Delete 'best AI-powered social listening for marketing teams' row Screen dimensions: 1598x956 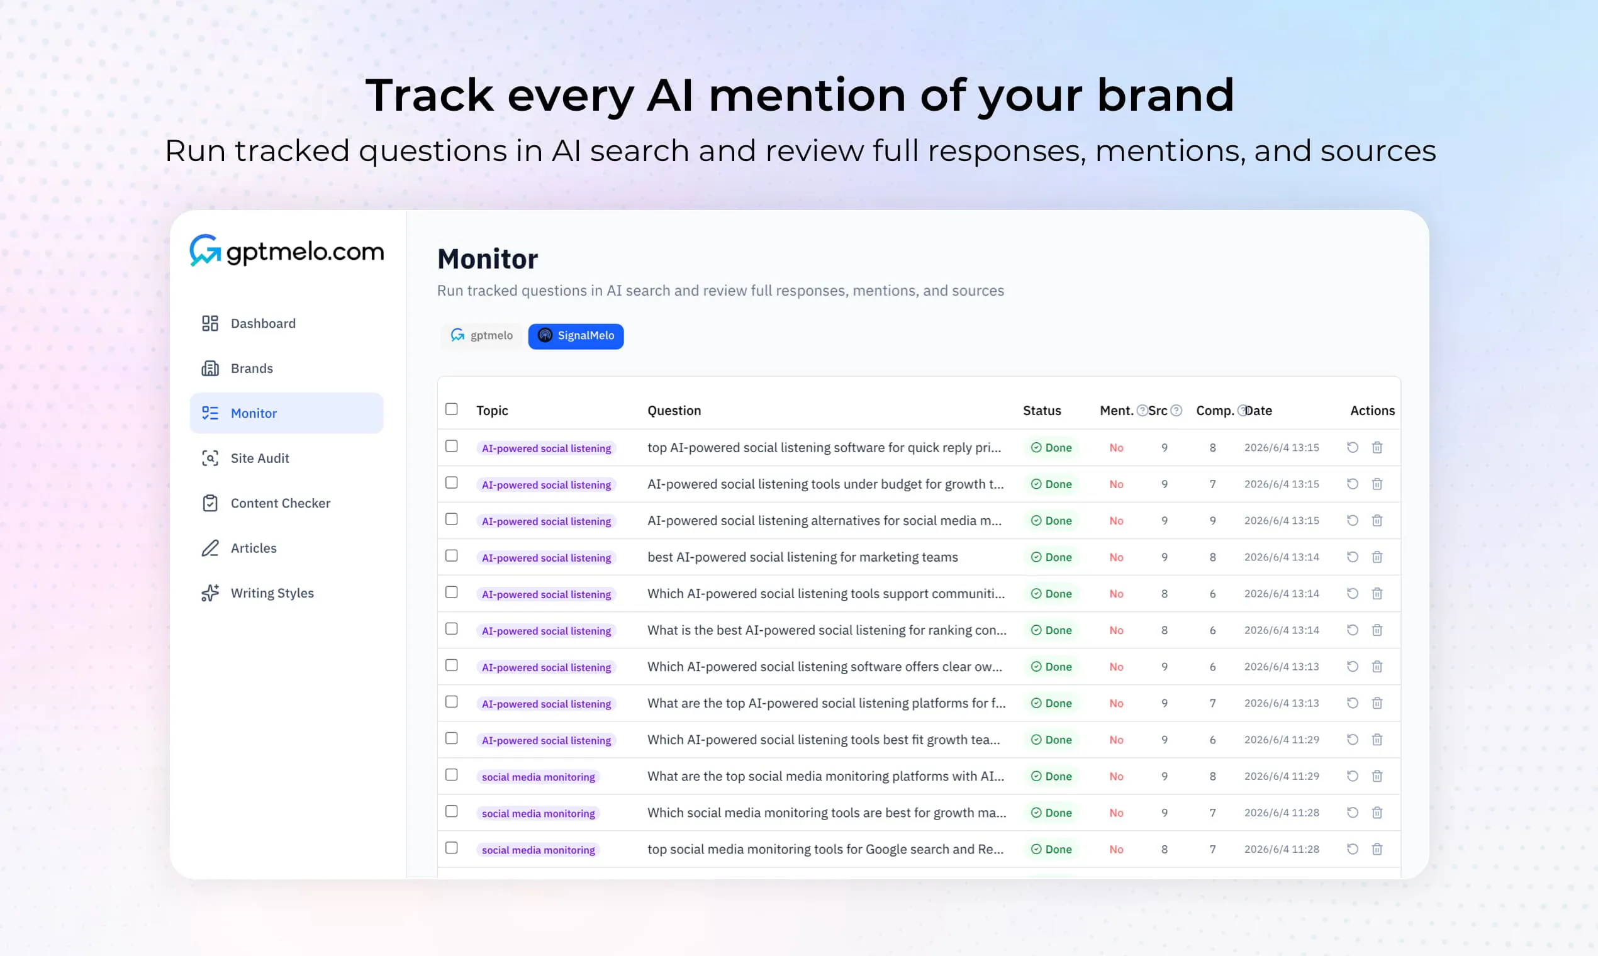point(1377,557)
